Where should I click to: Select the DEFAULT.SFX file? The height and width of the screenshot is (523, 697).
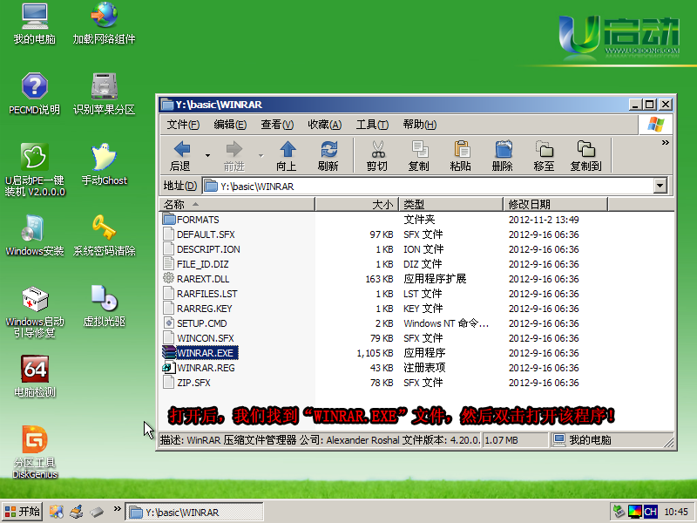[x=199, y=234]
